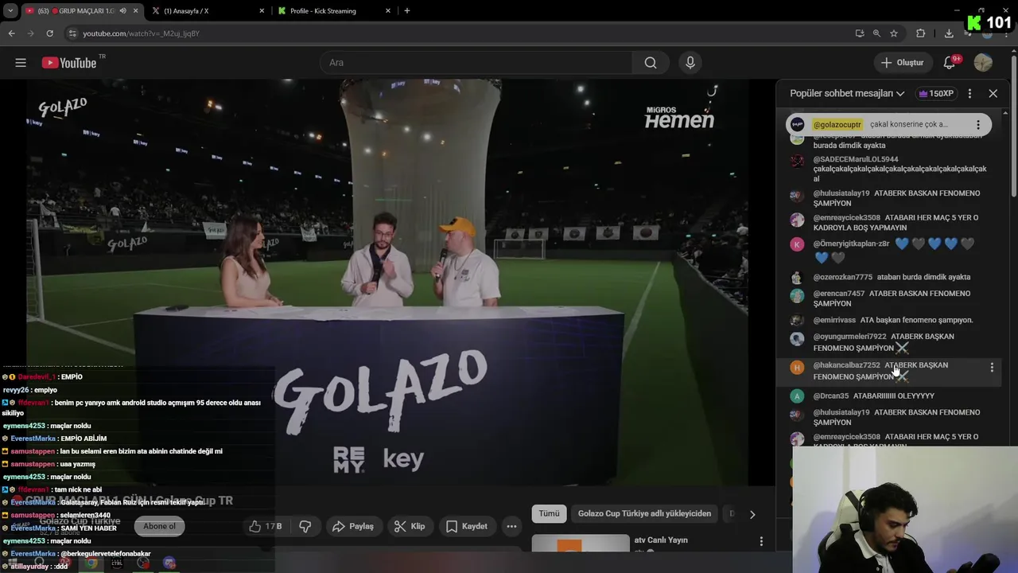1018x573 pixels.
Task: Close the Kick Streaming tab
Action: (x=389, y=11)
